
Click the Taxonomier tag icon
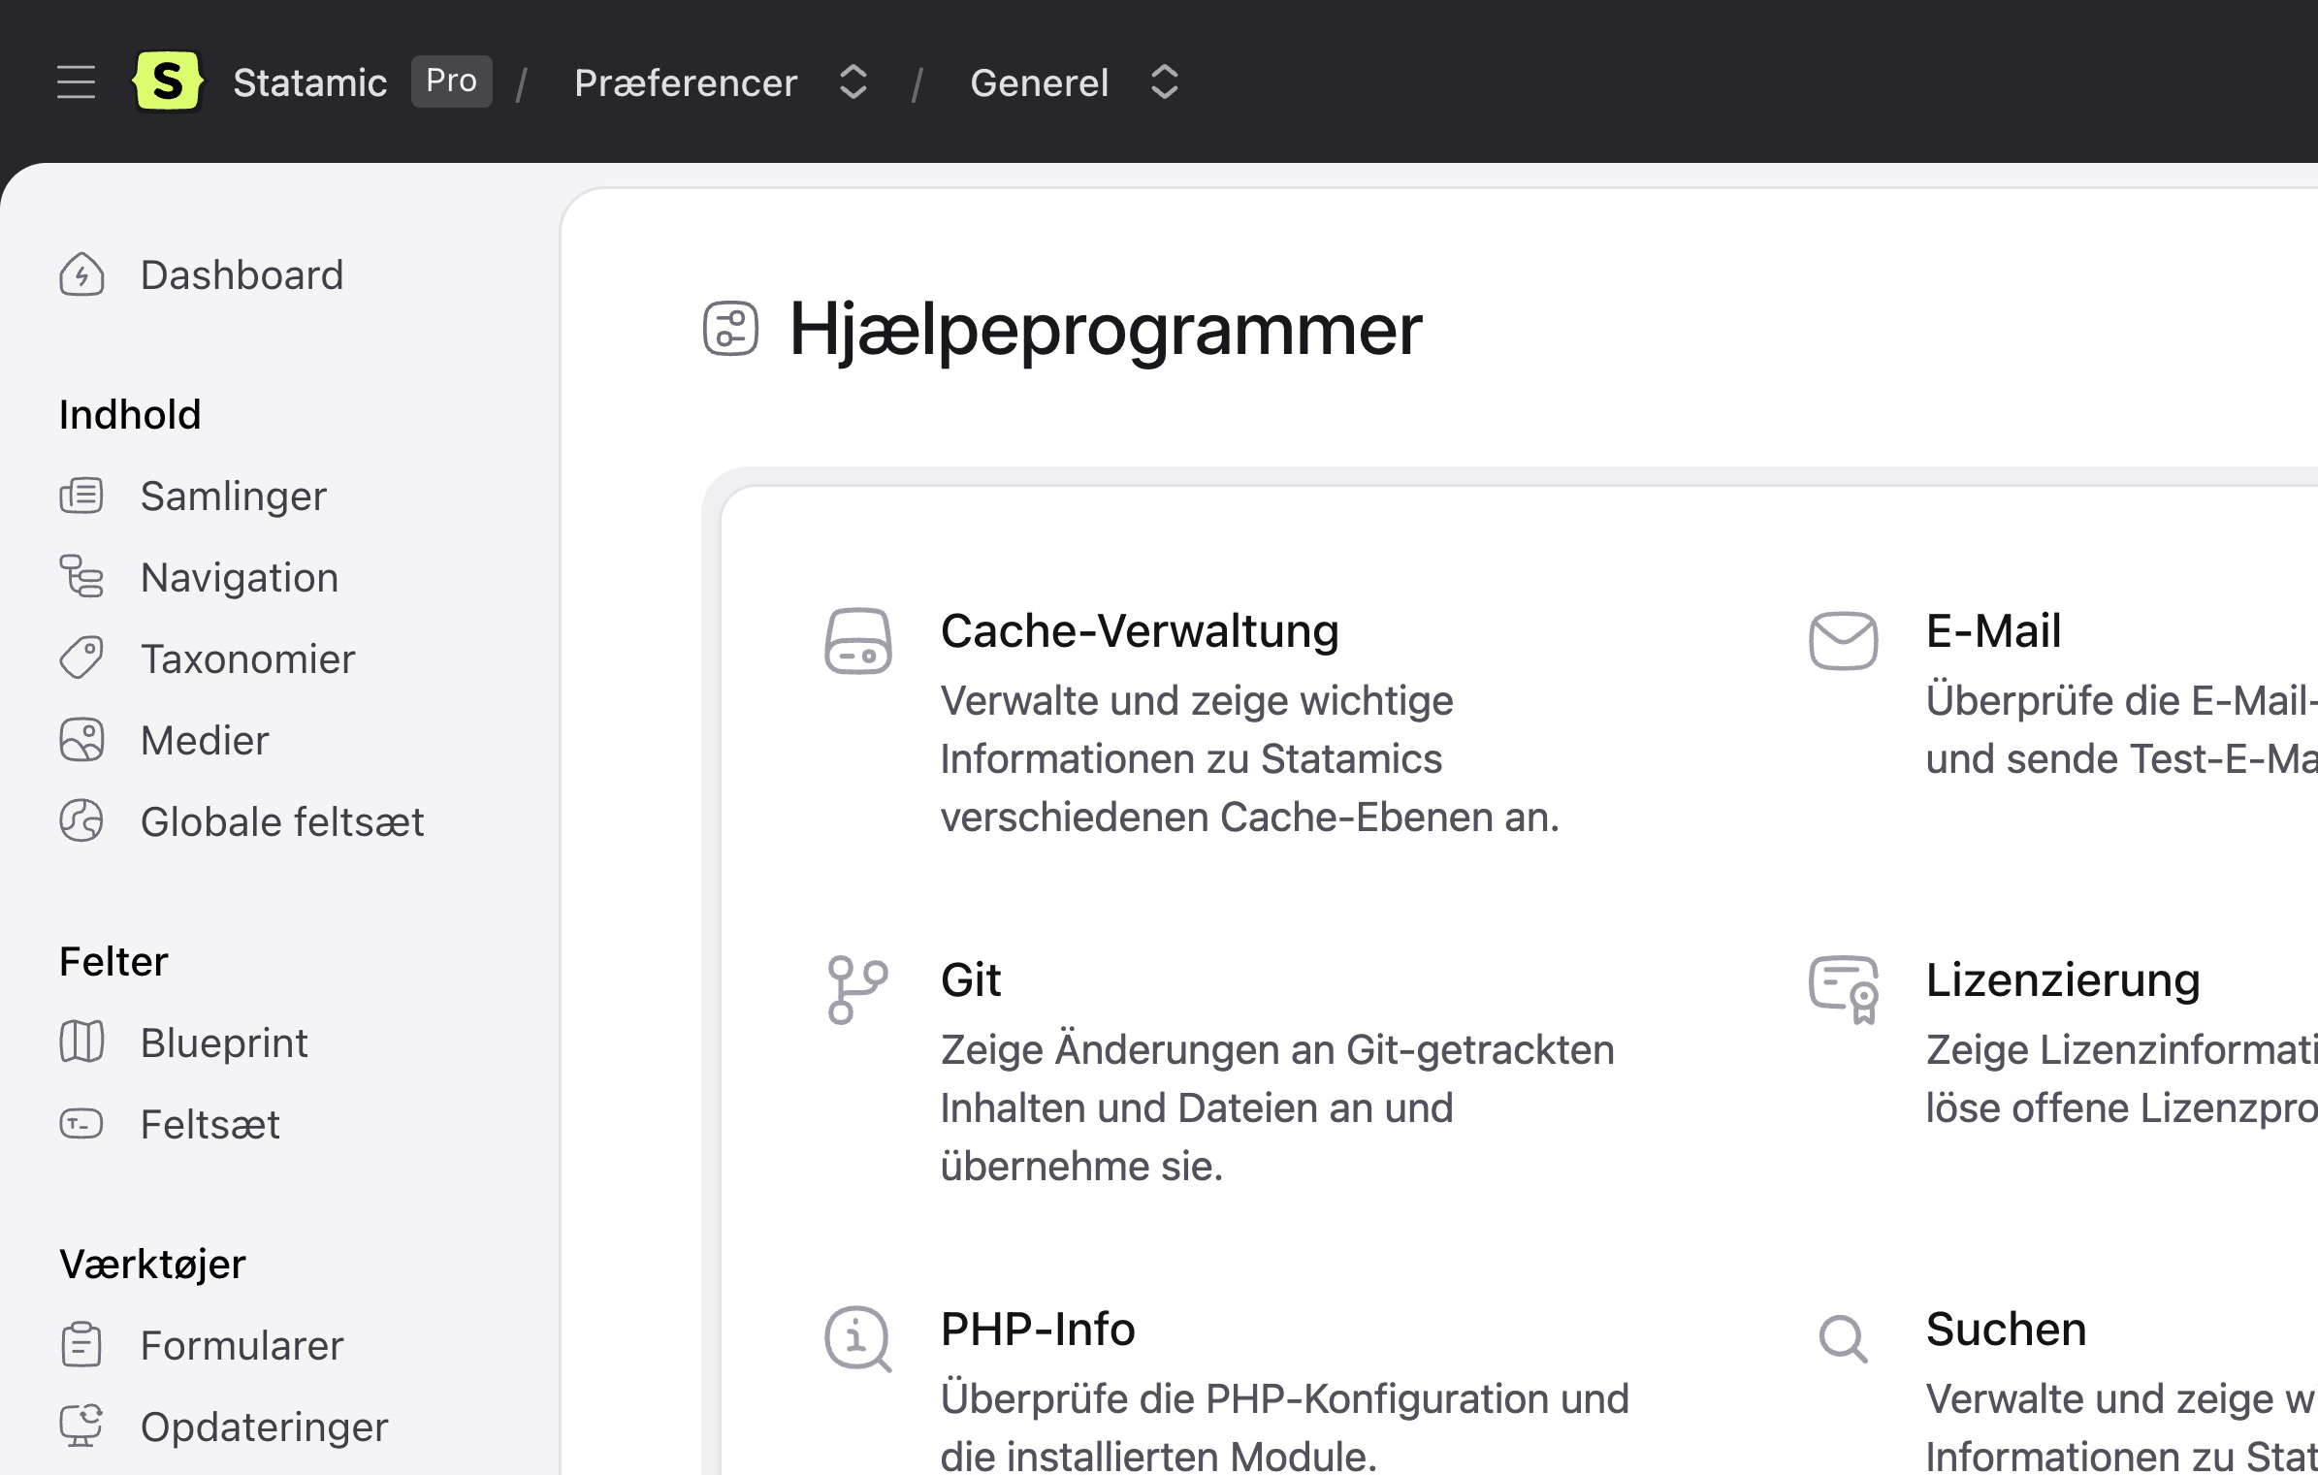(81, 658)
